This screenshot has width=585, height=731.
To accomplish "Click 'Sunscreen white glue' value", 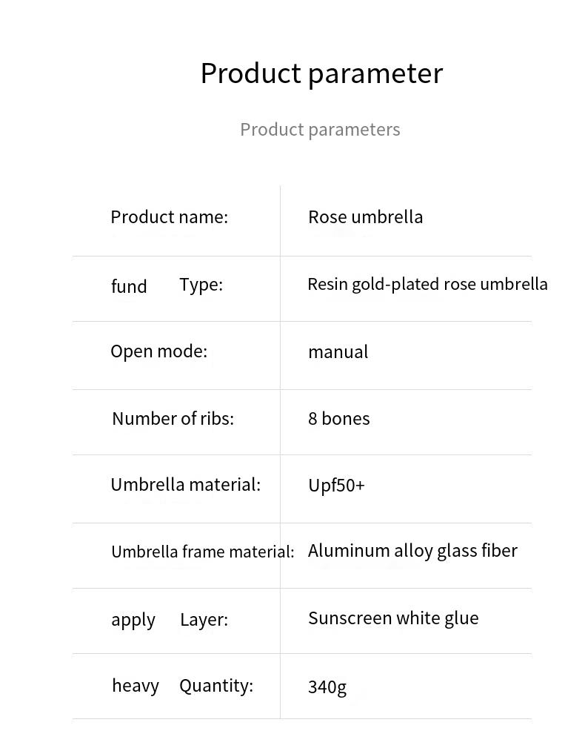I will coord(393,618).
